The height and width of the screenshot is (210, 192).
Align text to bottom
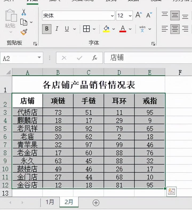click(x=185, y=17)
